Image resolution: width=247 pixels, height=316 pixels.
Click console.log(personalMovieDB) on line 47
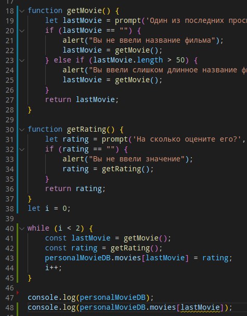coord(90,297)
